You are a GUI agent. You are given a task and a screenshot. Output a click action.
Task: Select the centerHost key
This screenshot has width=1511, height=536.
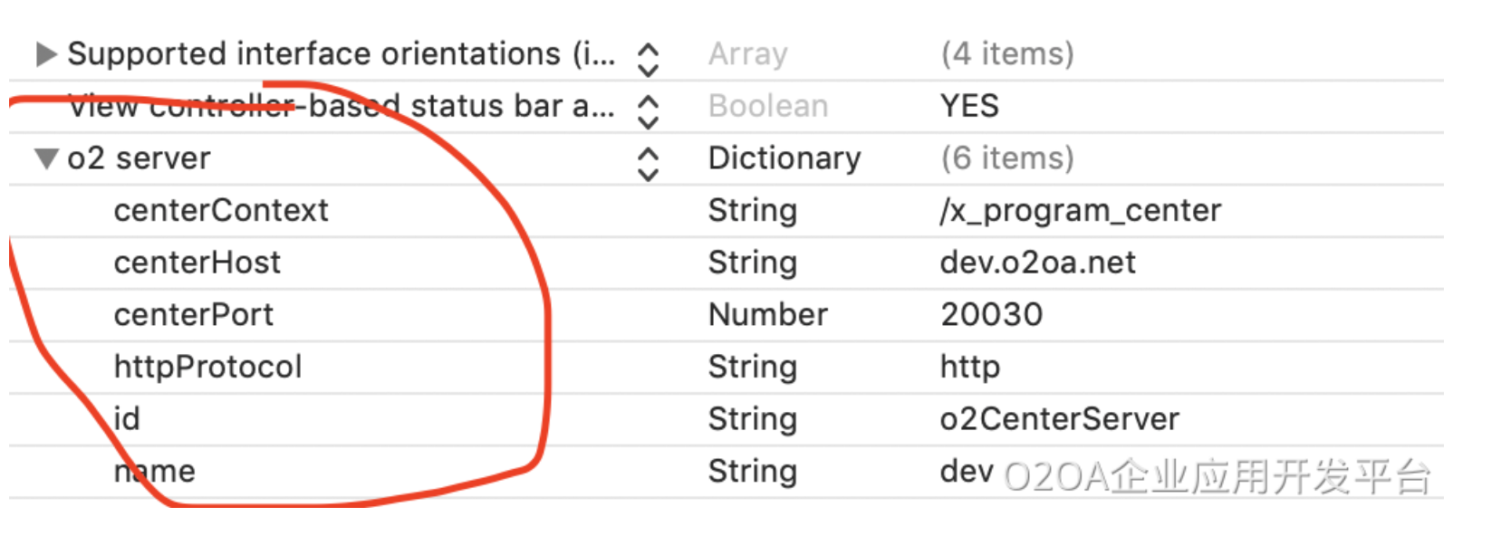pyautogui.click(x=197, y=263)
